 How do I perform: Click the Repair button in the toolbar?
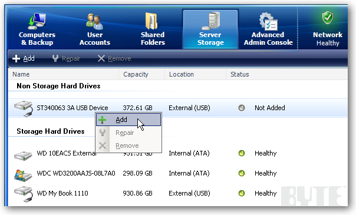tap(66, 58)
